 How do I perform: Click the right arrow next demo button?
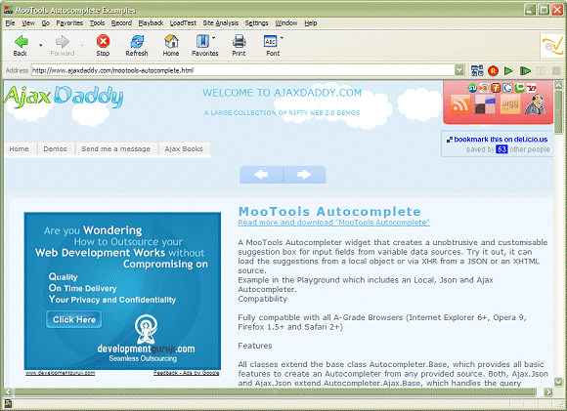[x=304, y=175]
